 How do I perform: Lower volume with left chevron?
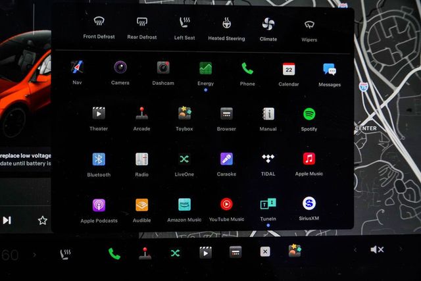click(x=355, y=250)
